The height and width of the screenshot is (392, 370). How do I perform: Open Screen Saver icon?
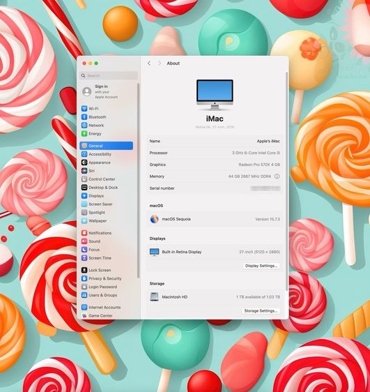84,204
